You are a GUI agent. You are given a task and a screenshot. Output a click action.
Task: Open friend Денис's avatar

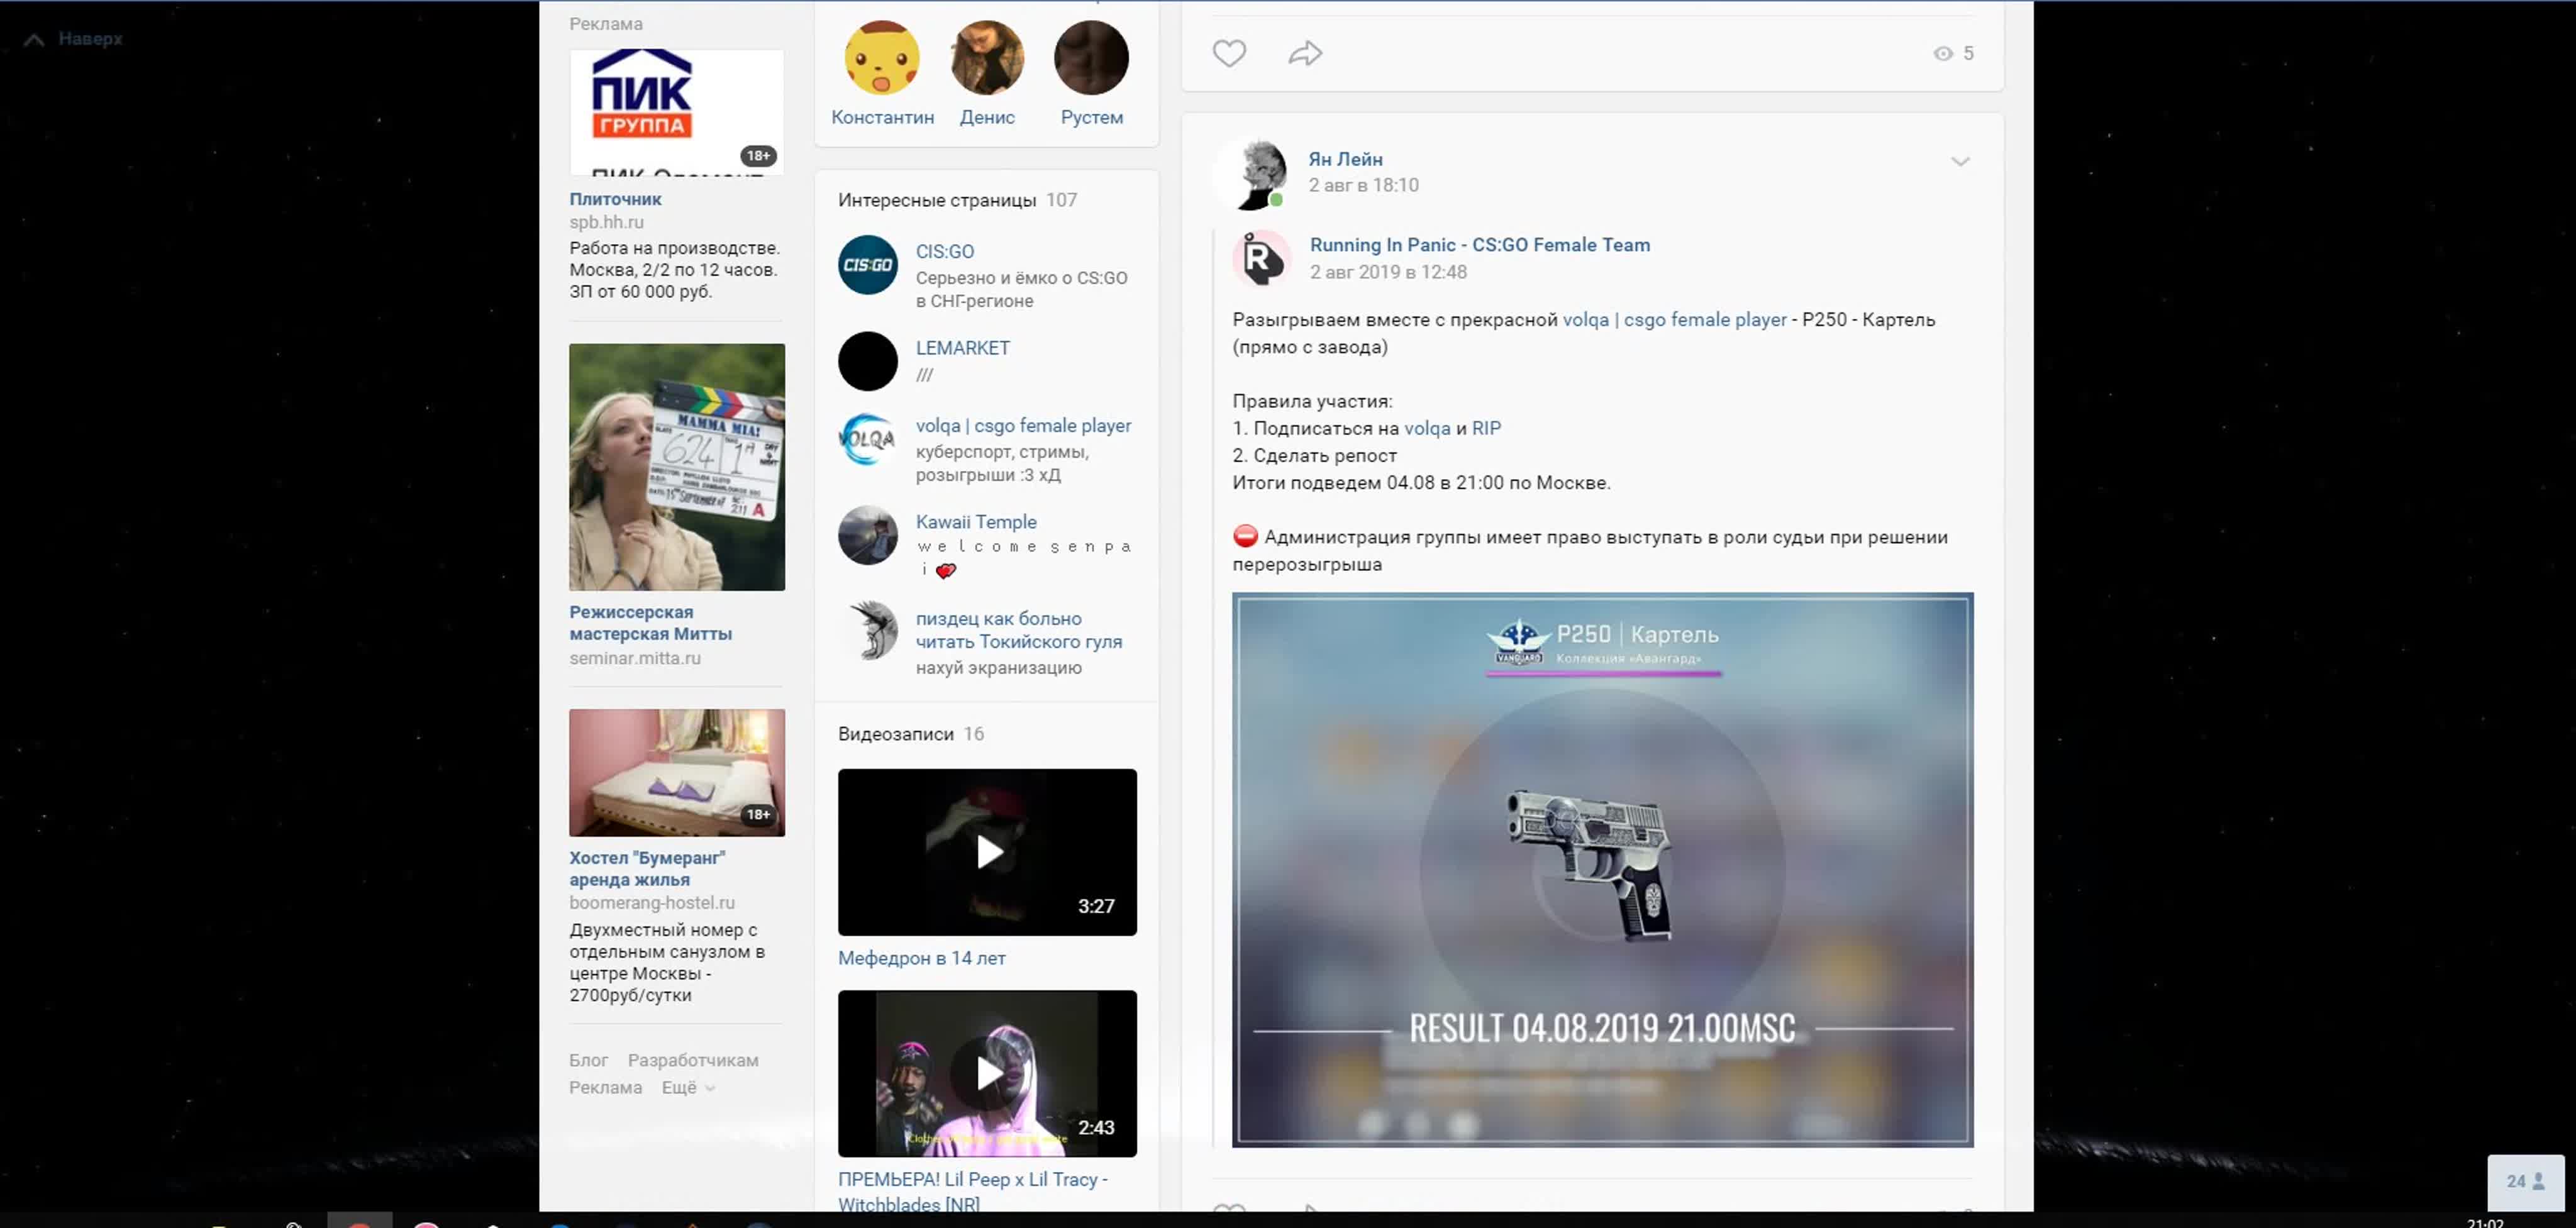pyautogui.click(x=987, y=58)
